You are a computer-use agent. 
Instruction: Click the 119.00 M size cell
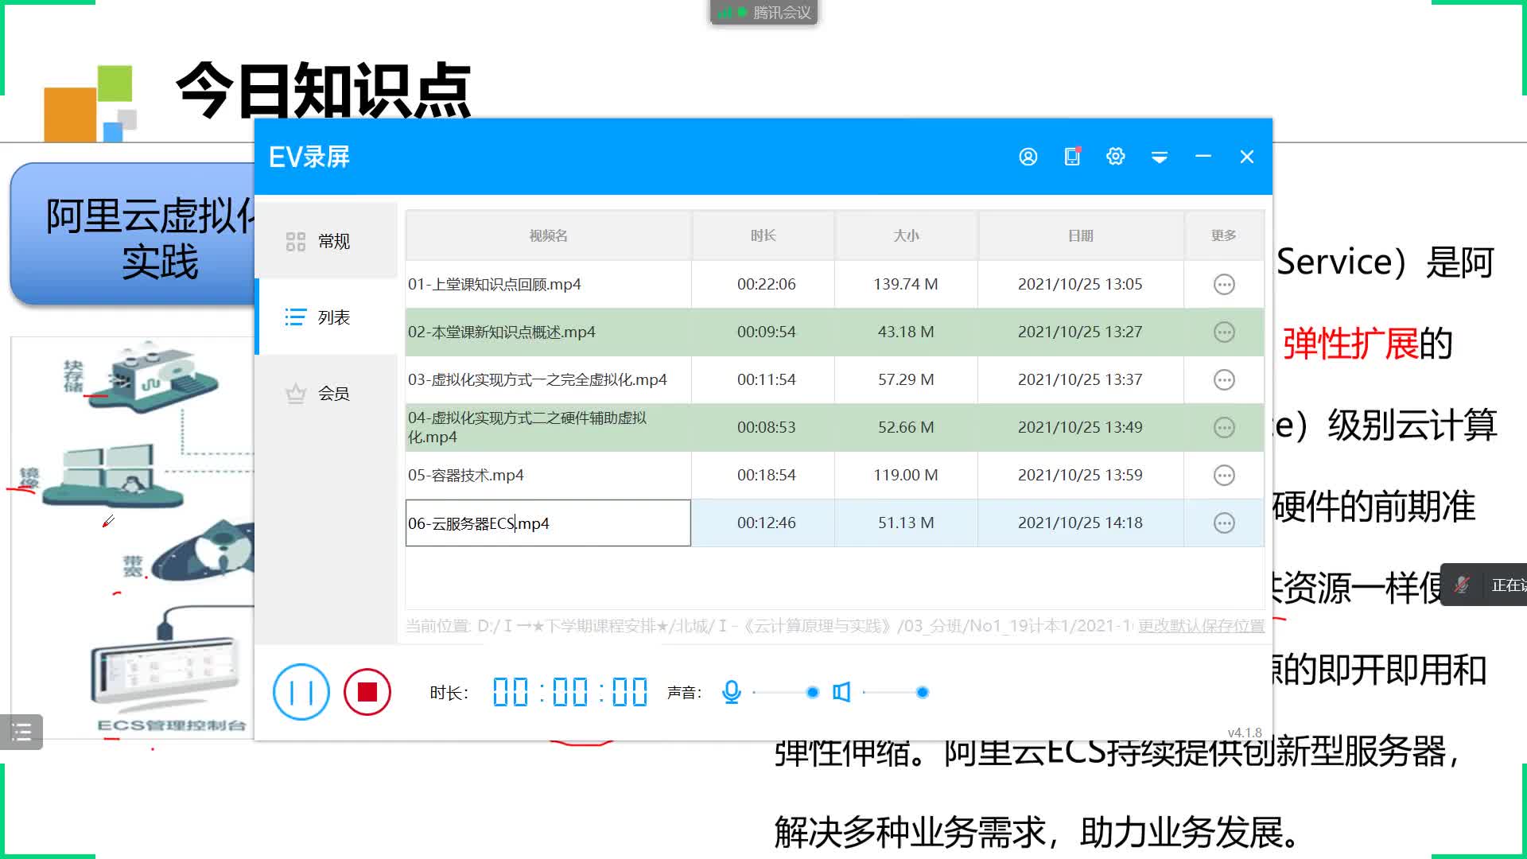[x=906, y=475]
